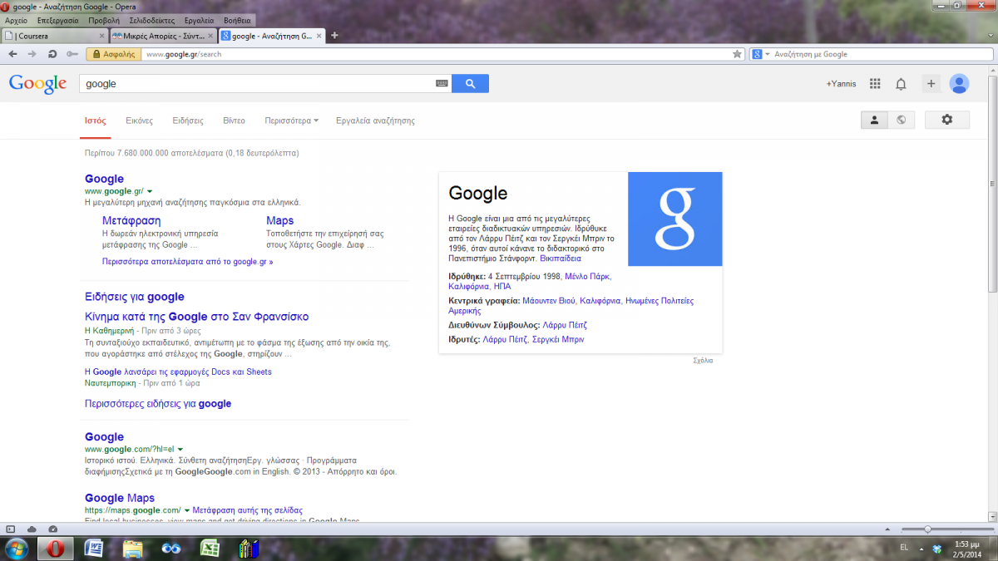Open the password wand key icon
Image resolution: width=998 pixels, height=561 pixels.
coord(71,54)
